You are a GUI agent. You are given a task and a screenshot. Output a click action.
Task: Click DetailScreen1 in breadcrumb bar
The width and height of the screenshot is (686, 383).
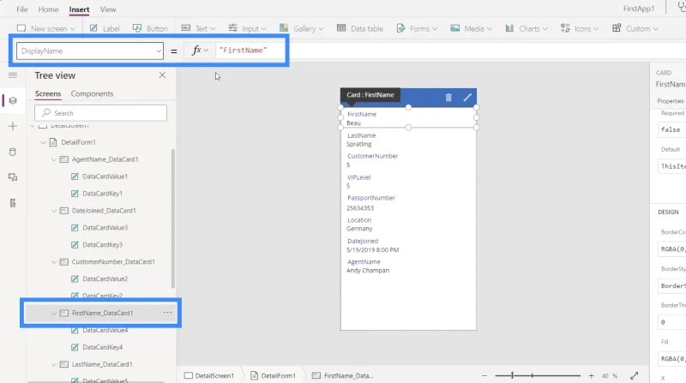click(209, 375)
